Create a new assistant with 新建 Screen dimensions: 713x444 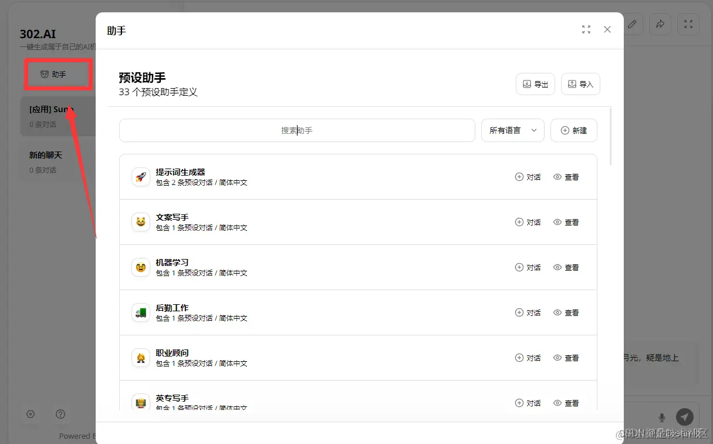(573, 130)
